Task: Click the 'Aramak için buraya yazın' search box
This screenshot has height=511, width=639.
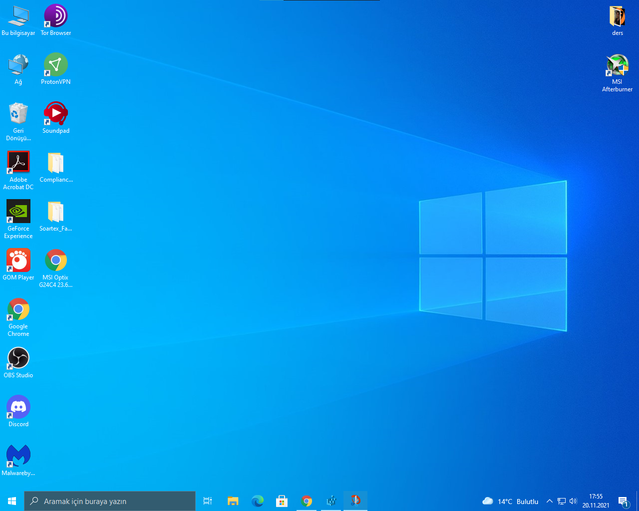Action: 110,501
